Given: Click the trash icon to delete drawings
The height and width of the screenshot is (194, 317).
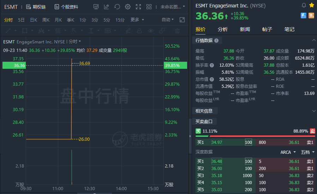Looking at the screenshot, I should point(177,31).
